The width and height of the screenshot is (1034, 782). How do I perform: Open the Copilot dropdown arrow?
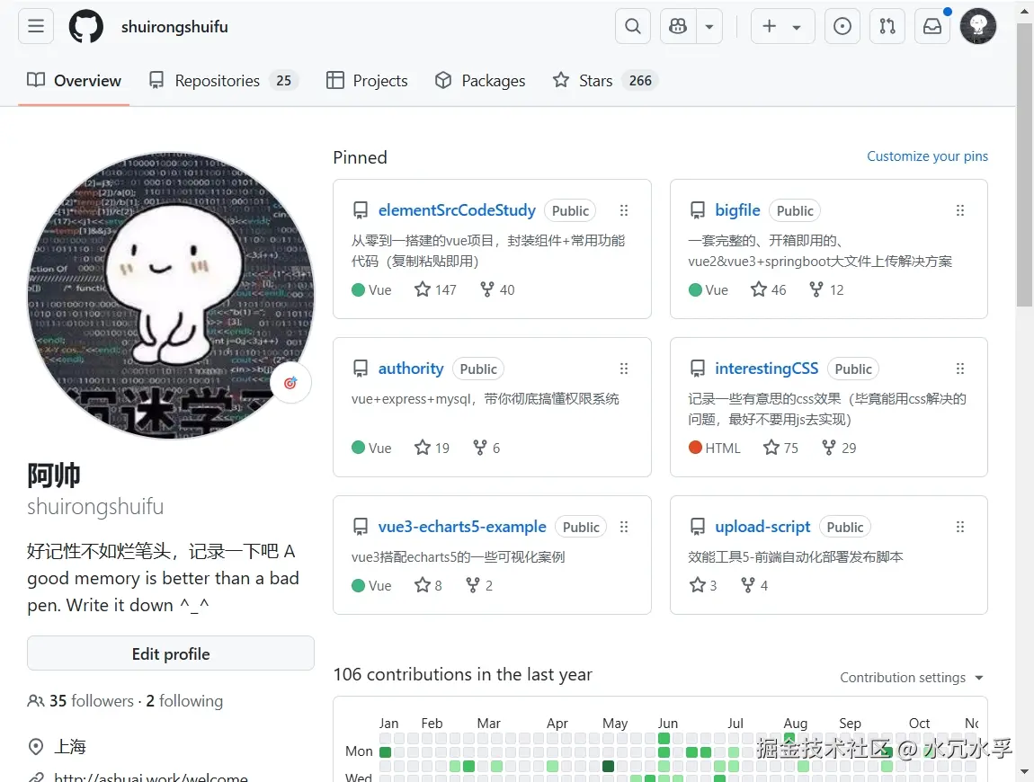coord(709,26)
